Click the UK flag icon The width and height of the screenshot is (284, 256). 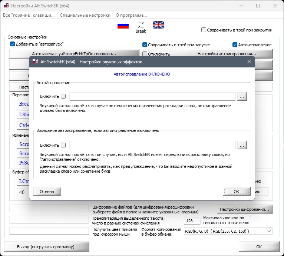(158, 25)
